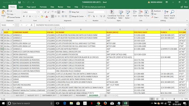
Task: Toggle center alignment
Action: tap(56, 16)
